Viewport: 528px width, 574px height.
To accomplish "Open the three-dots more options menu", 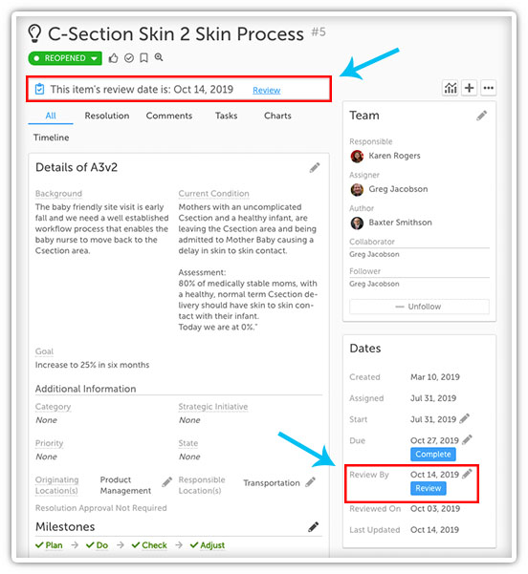I will click(x=489, y=88).
